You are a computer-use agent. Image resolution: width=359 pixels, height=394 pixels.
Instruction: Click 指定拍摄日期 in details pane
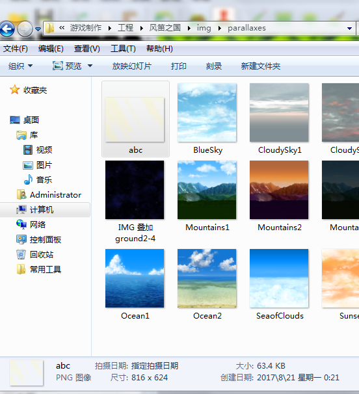coord(155,366)
